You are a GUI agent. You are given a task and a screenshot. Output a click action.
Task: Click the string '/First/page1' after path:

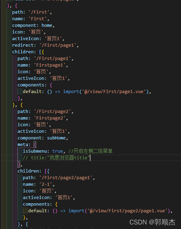53,59
